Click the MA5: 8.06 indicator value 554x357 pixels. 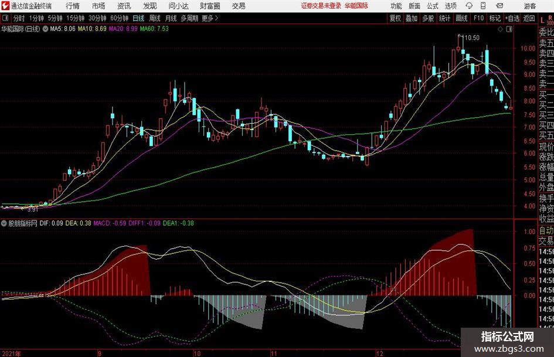pos(63,29)
